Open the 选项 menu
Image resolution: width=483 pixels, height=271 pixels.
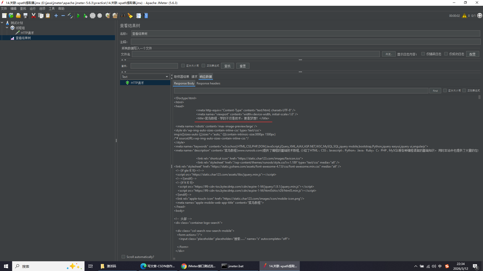tap(42, 9)
